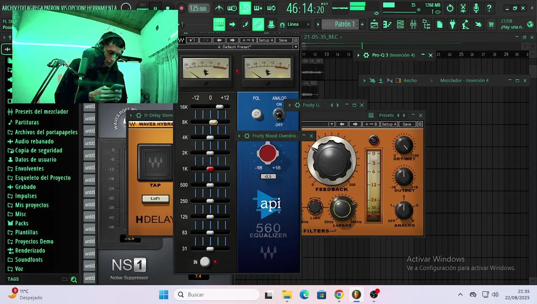The width and height of the screenshot is (537, 304).
Task: Click H-Delay DRY/WET knob
Action: [404, 145]
